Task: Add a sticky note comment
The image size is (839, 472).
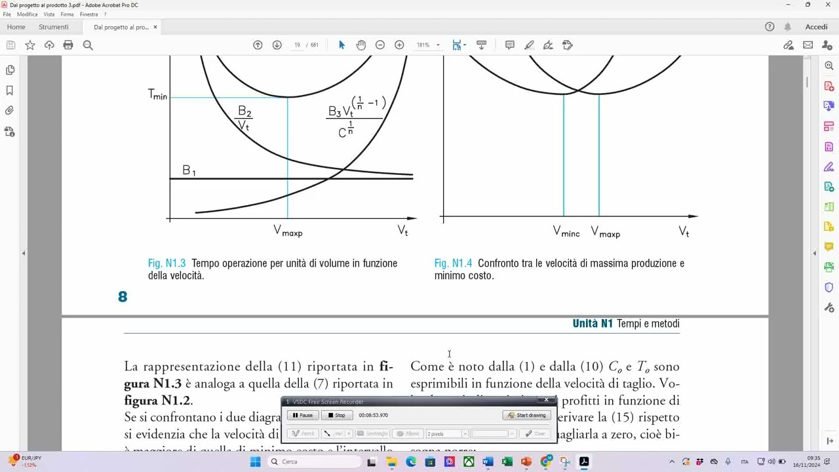Action: 510,45
